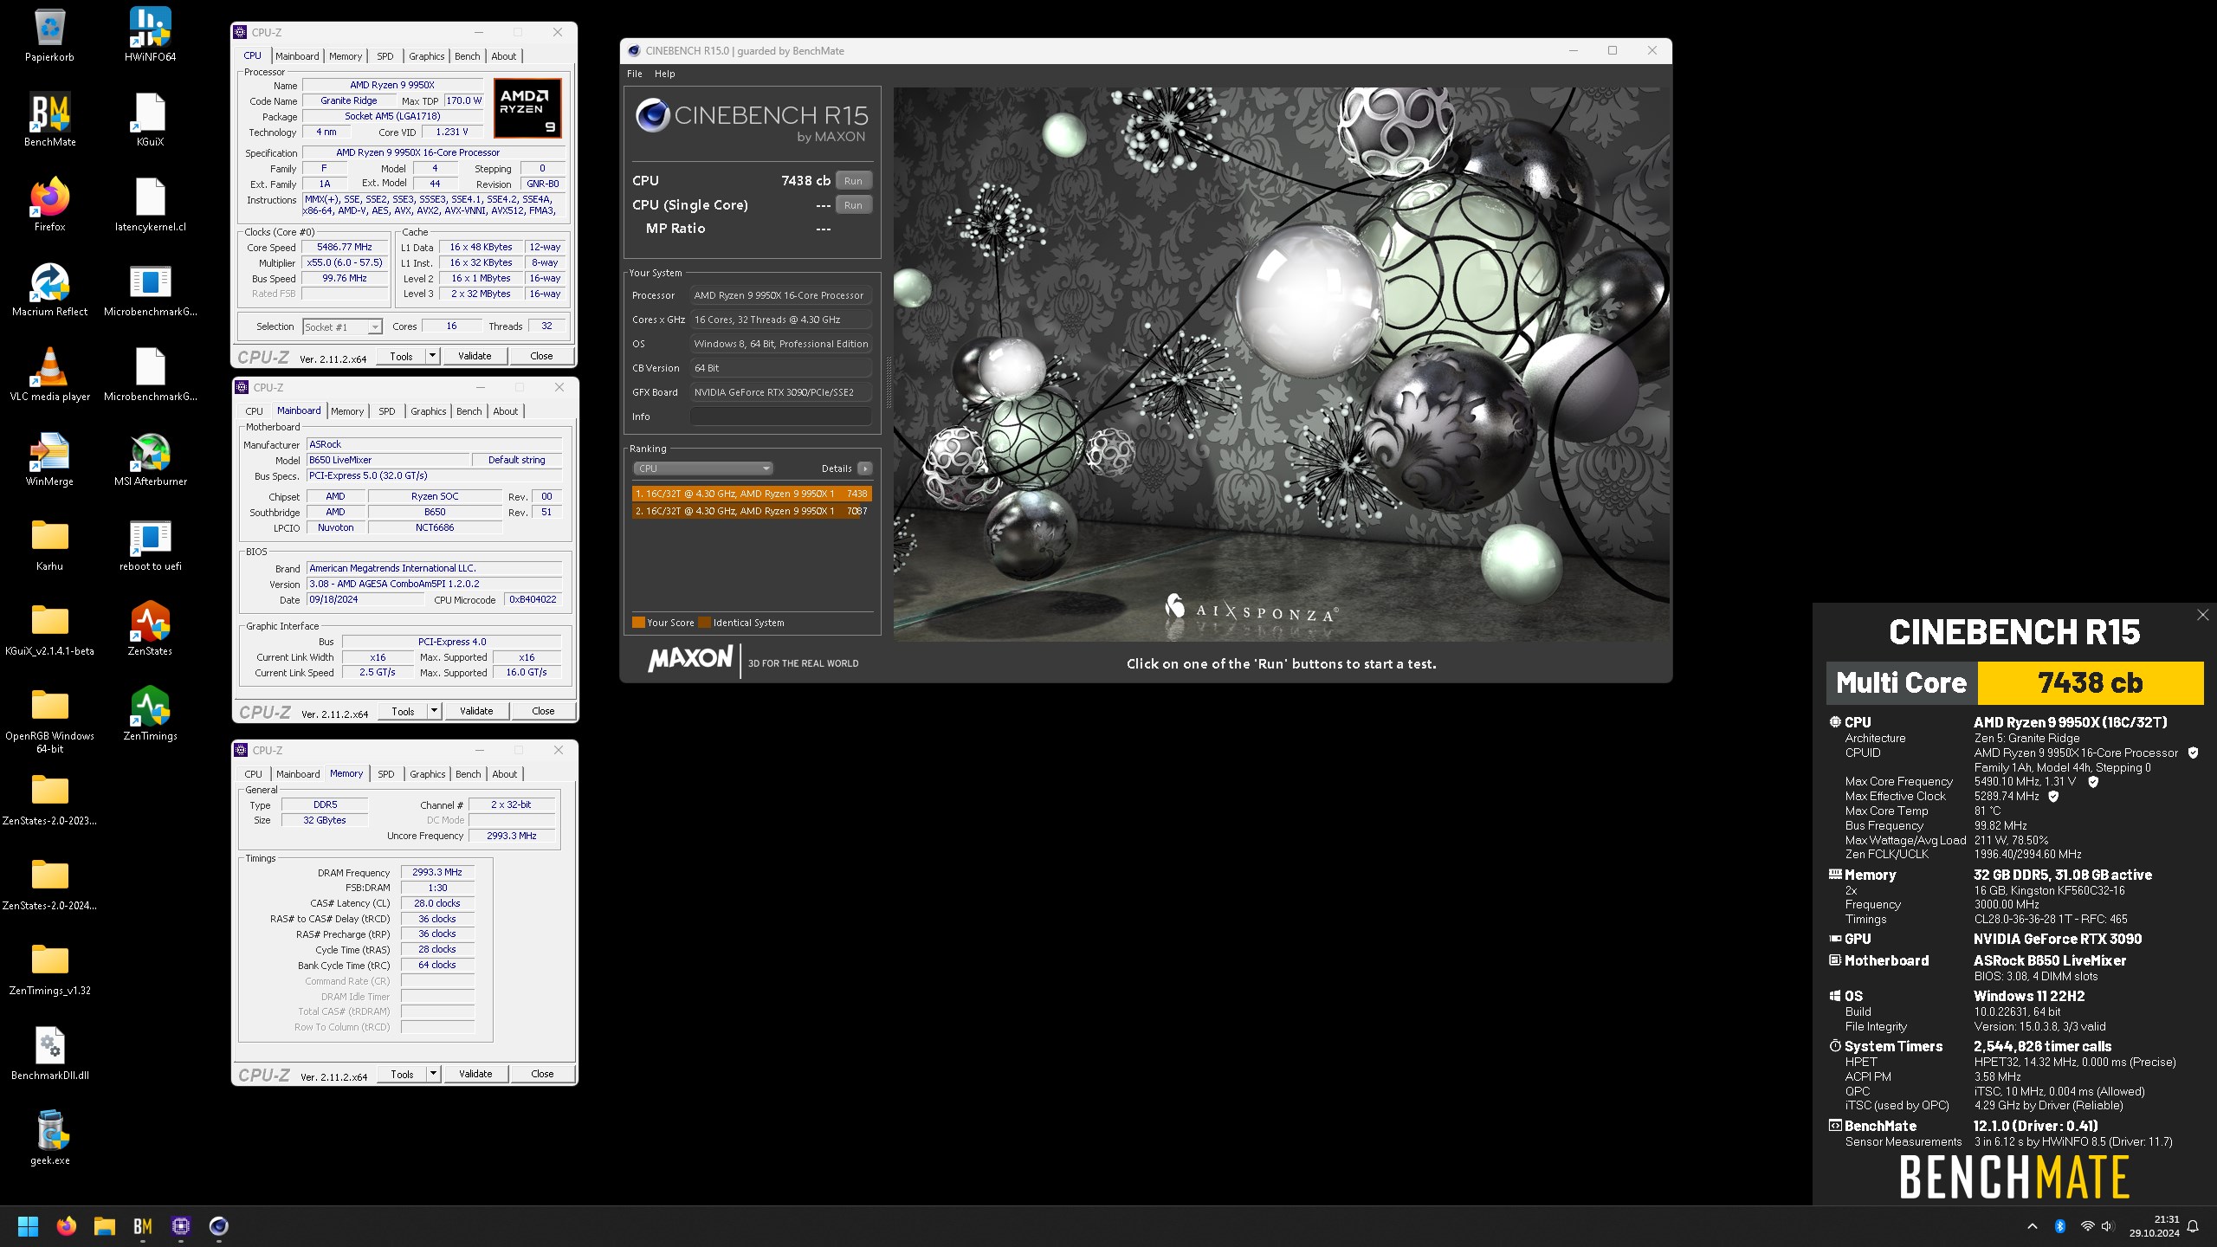The height and width of the screenshot is (1247, 2217).
Task: Click the DRAM Frequency 2993.3 MHz value
Action: (x=437, y=872)
